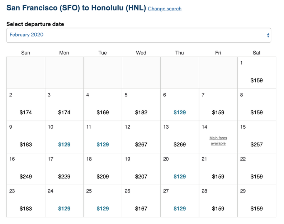Choose February 24 departure at $129
The image size is (284, 224).
point(64,209)
